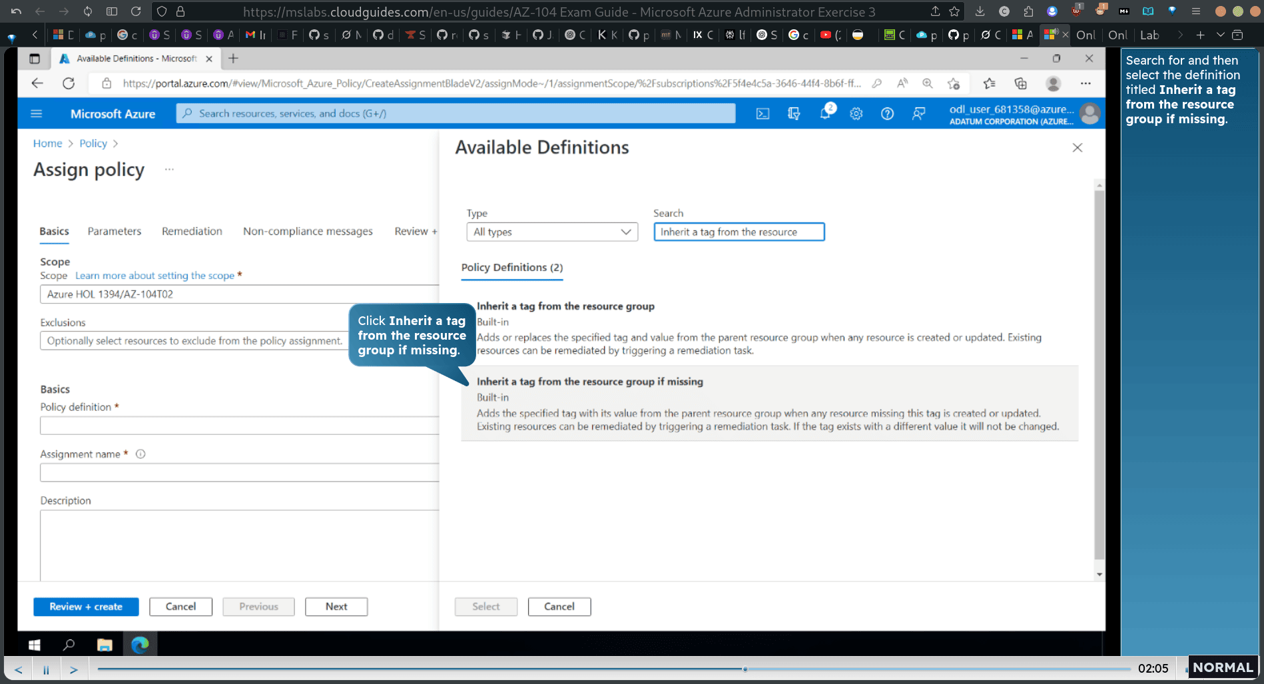Click Cancel in Assign policy pane
The height and width of the screenshot is (684, 1264).
click(180, 607)
